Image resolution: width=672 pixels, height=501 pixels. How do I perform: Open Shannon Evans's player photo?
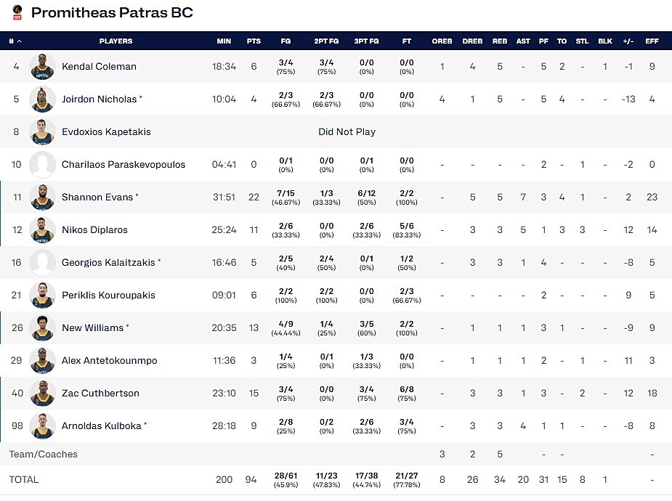pos(42,197)
